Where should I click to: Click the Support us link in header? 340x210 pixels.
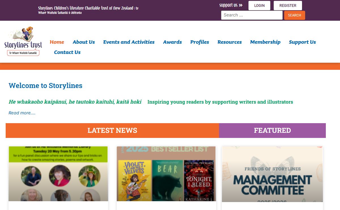point(231,5)
